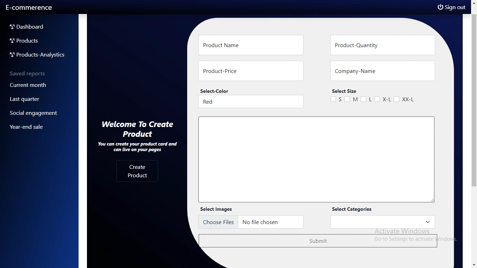Viewport: 477px width, 268px height.
Task: Open Products-Analystics in the sidebar
Action: tap(37, 54)
